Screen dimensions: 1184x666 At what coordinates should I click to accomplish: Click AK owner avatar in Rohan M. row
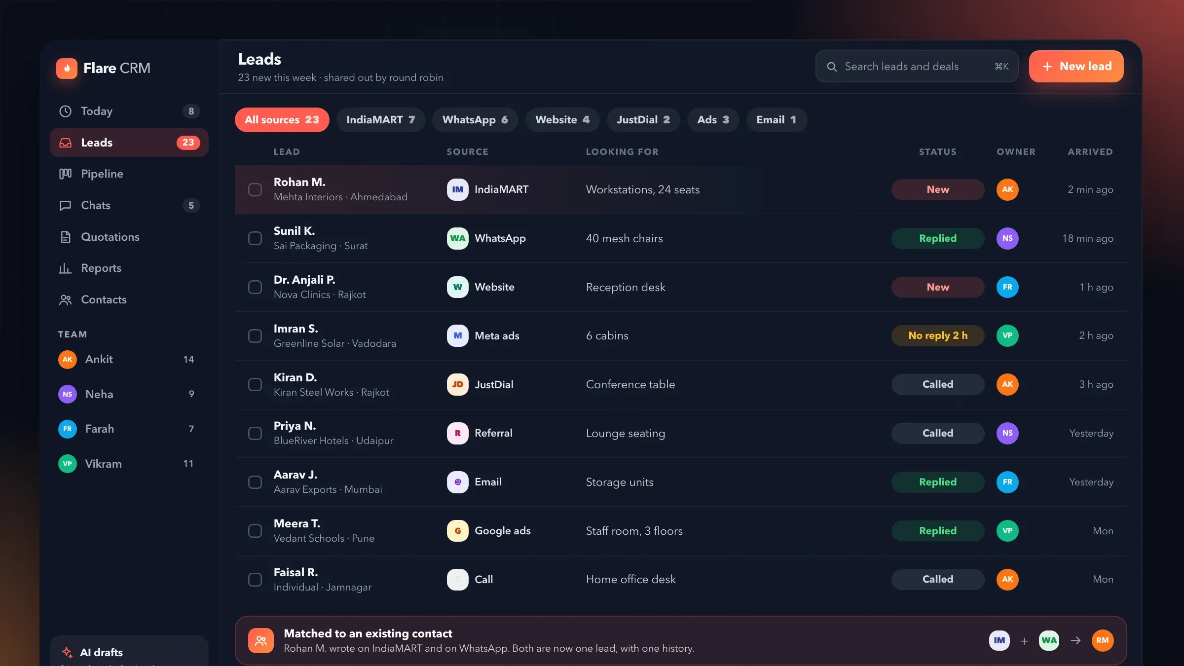1007,189
